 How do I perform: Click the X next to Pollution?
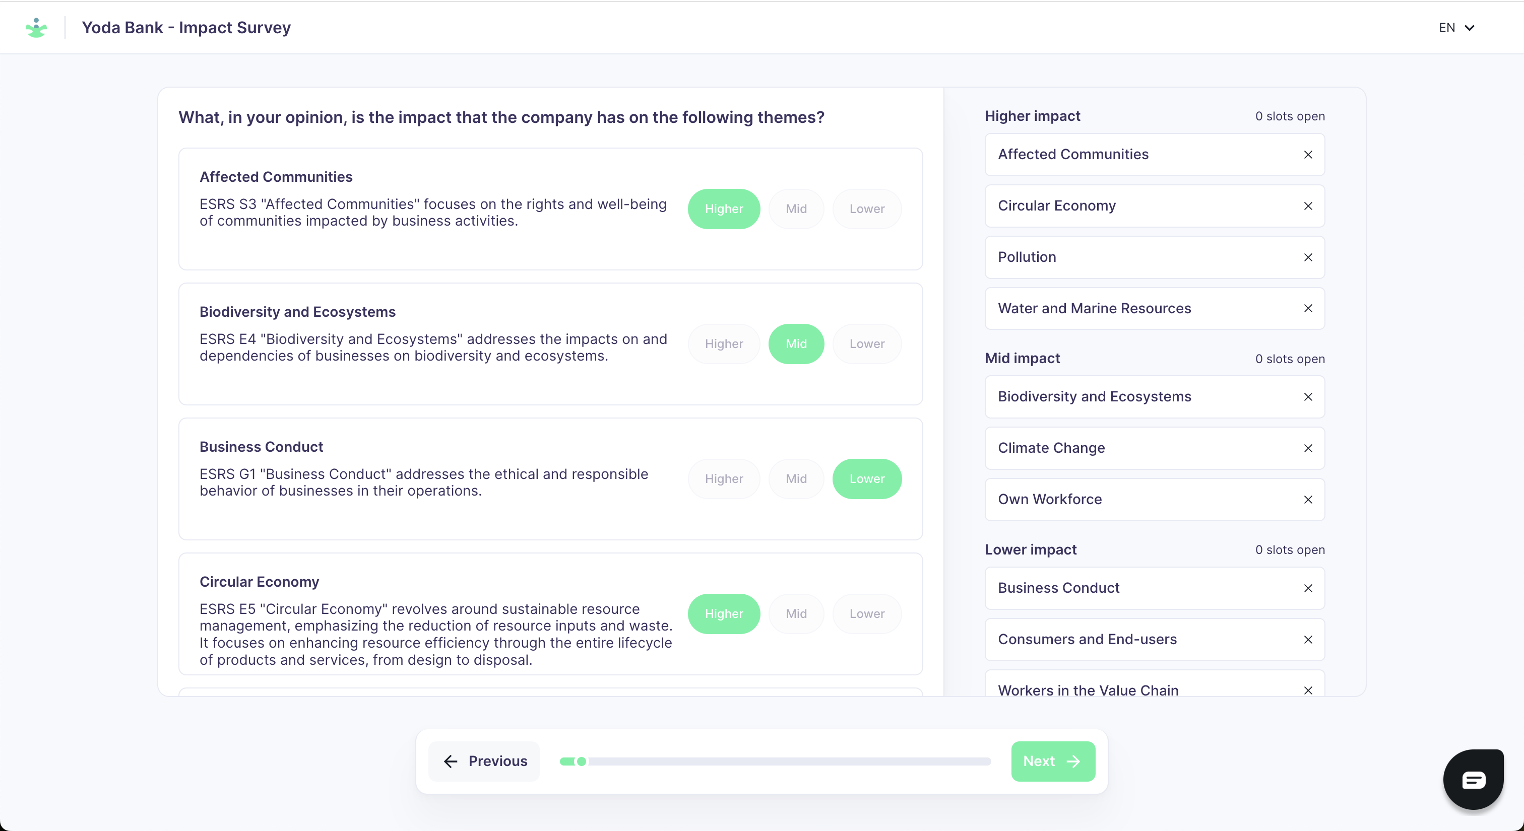[1307, 258]
